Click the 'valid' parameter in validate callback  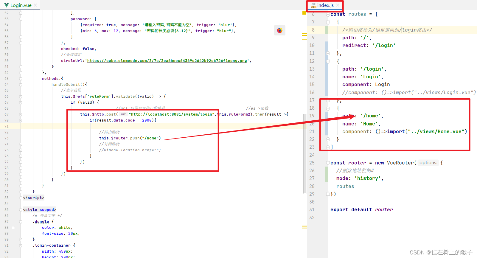pos(145,97)
